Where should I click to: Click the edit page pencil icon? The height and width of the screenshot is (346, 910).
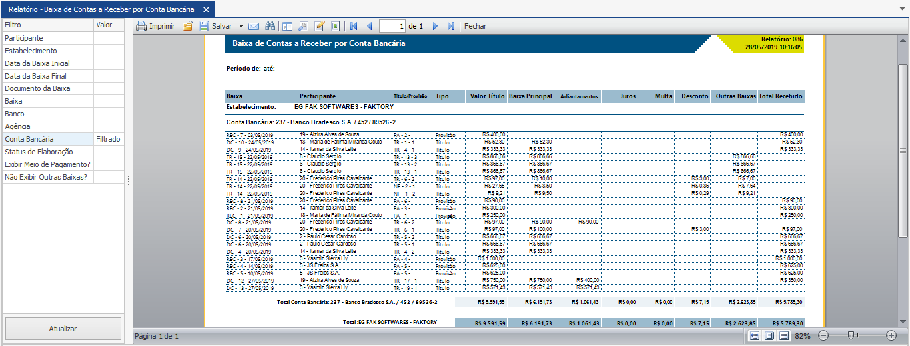click(319, 27)
